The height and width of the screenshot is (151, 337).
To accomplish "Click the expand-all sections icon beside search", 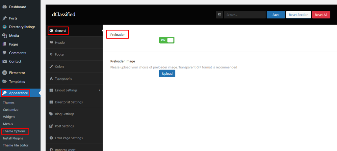I will click(220, 15).
